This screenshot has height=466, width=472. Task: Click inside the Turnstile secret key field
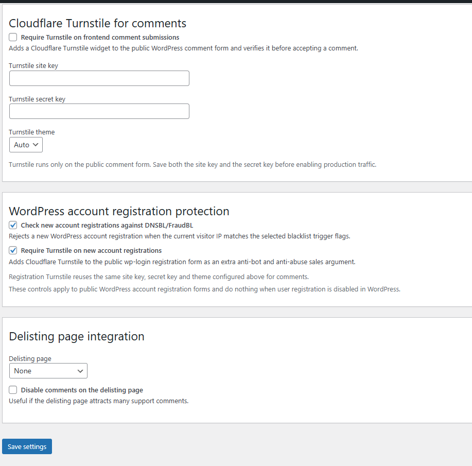click(x=99, y=111)
